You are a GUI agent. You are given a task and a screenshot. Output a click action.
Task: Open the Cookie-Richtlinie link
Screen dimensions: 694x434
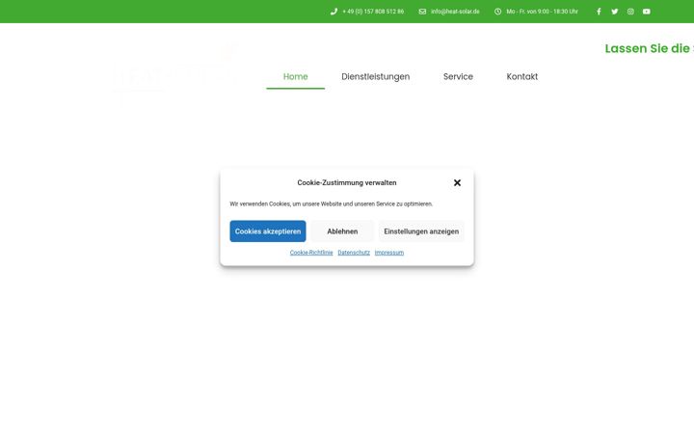point(311,253)
